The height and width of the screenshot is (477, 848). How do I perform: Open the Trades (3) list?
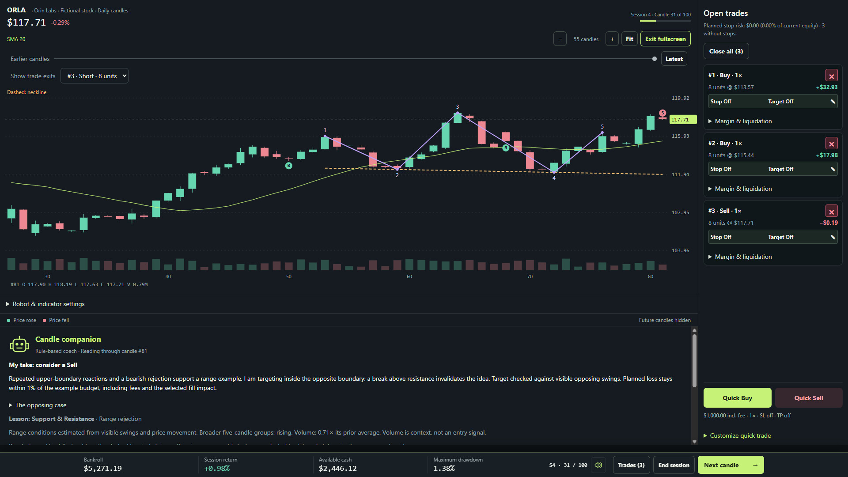631,465
